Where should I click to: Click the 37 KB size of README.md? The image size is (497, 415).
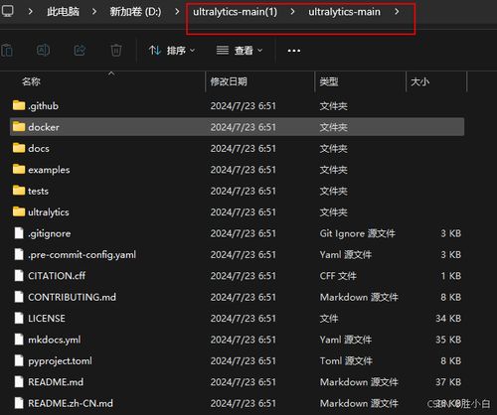coord(448,382)
